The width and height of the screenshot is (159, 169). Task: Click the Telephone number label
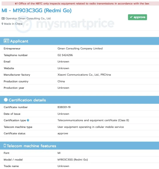pos(16,55)
